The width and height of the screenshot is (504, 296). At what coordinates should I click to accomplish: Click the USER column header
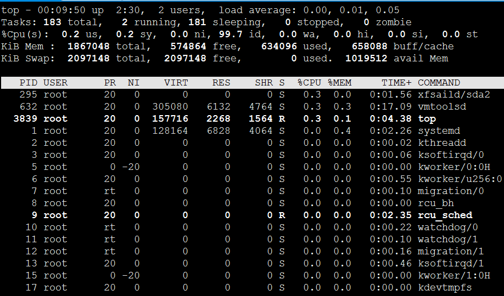click(x=55, y=83)
